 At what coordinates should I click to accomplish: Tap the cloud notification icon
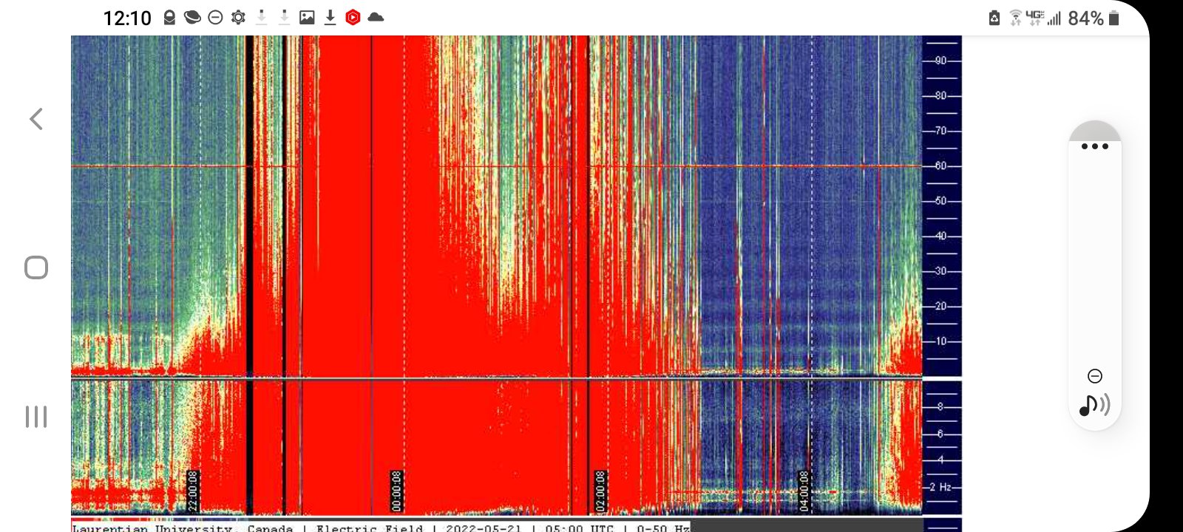[376, 17]
